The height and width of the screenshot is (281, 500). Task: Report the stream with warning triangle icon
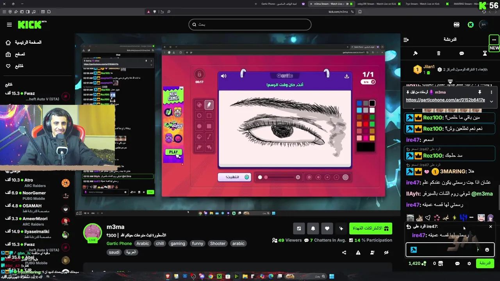(x=358, y=253)
